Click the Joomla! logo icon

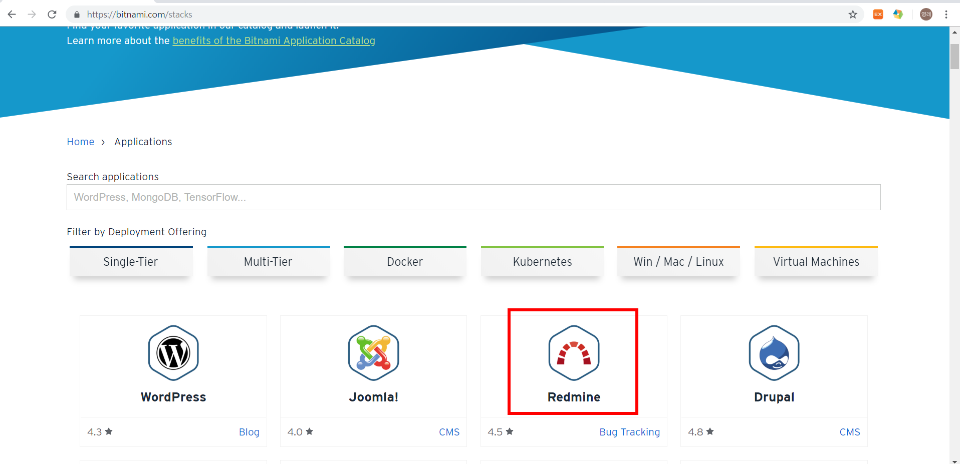coord(374,353)
